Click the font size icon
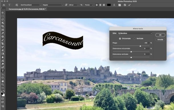 coord(66,5)
